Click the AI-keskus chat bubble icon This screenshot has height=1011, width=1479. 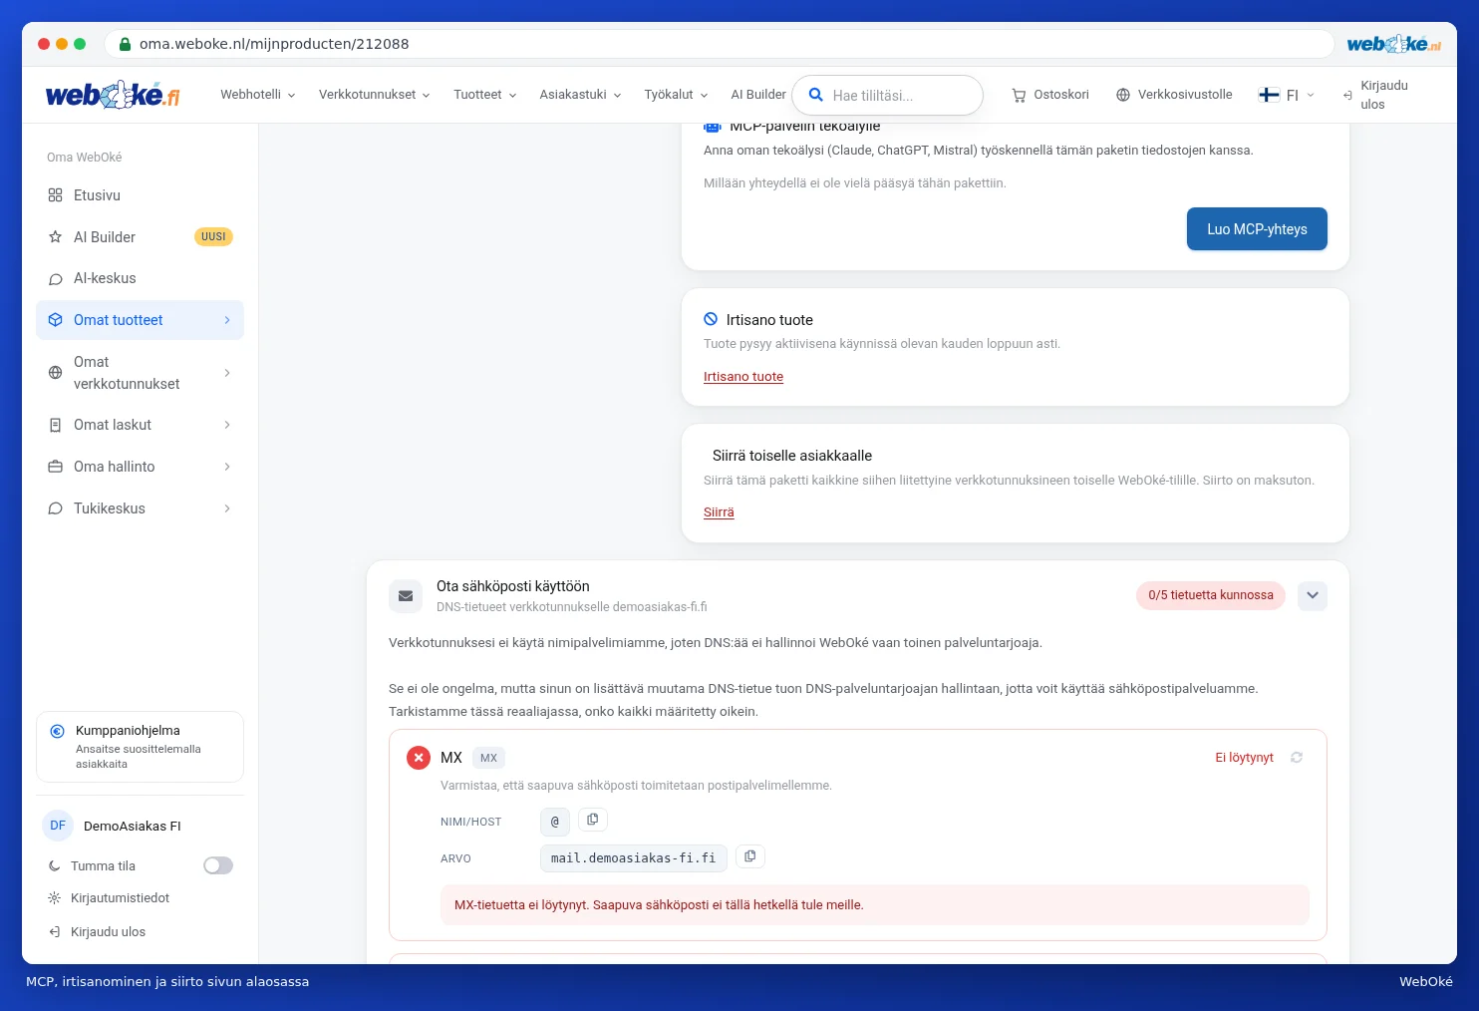(56, 279)
